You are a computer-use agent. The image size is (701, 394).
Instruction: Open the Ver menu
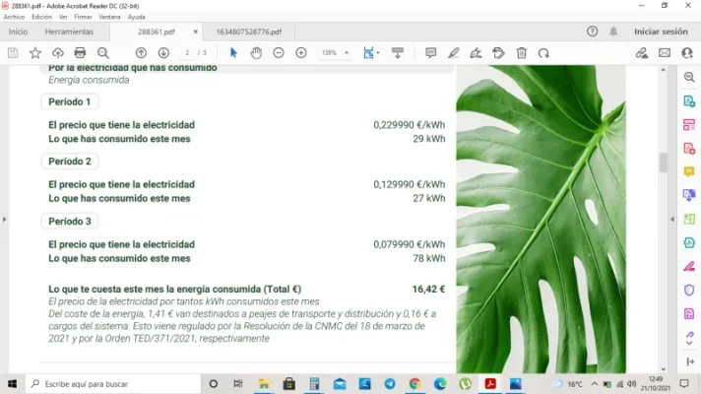[63, 17]
